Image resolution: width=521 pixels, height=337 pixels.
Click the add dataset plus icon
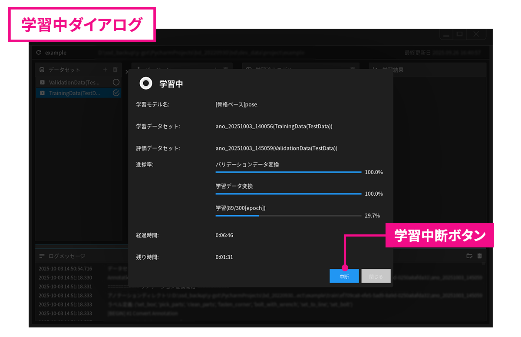pyautogui.click(x=105, y=70)
